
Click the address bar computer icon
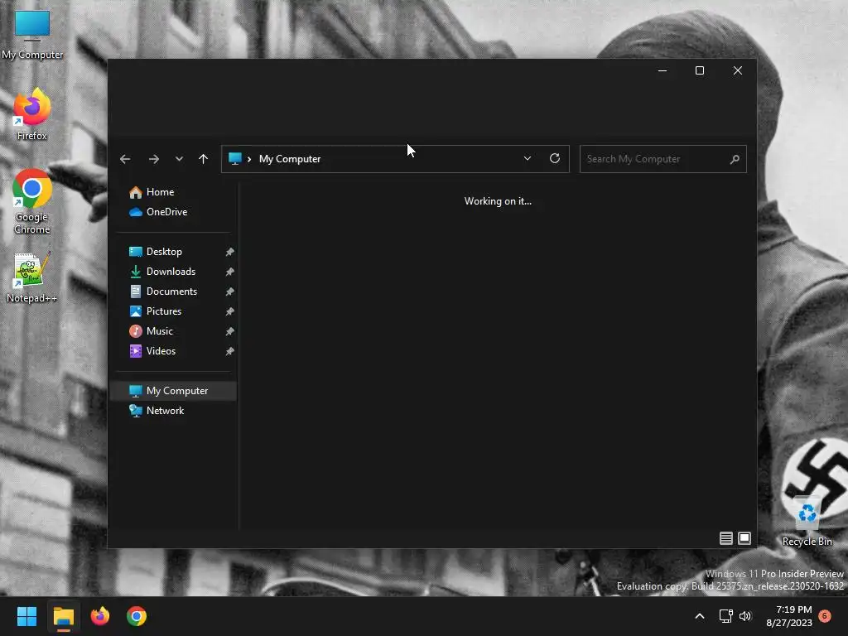(x=234, y=158)
